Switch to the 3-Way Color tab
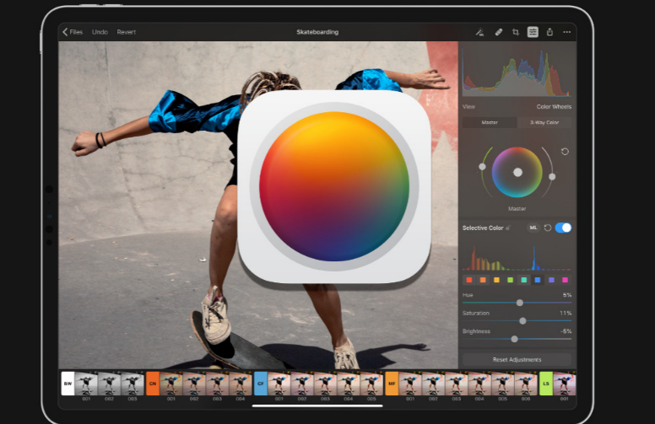Viewport: 655px width, 424px height. 544,122
